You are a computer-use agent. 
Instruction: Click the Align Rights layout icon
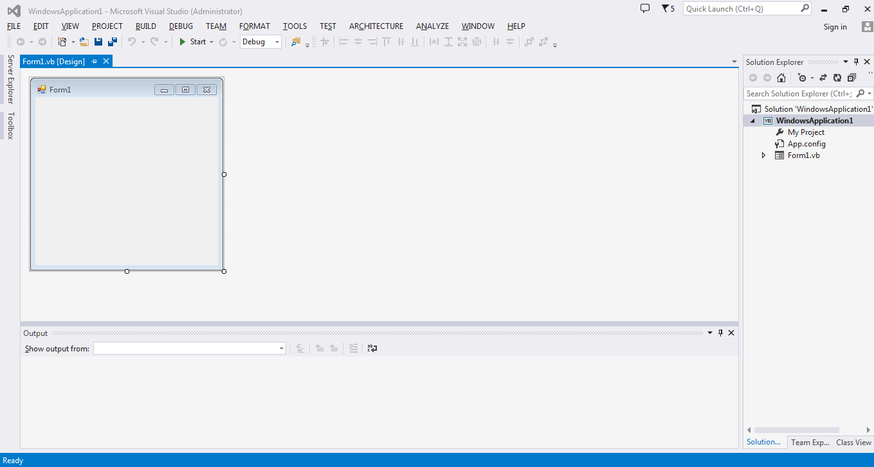[372, 42]
